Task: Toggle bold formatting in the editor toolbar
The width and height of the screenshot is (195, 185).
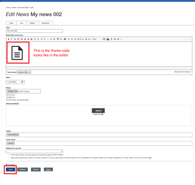Action: 9,39
